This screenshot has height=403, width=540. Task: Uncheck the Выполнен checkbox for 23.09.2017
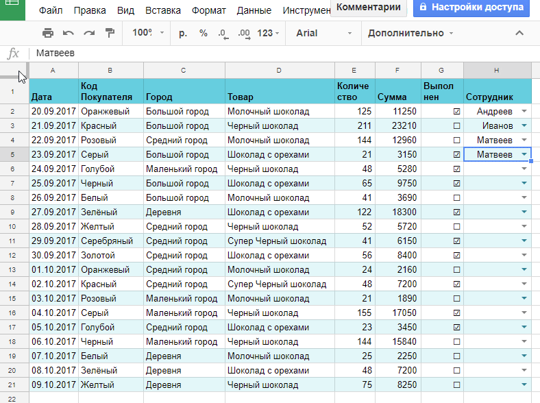(x=456, y=155)
